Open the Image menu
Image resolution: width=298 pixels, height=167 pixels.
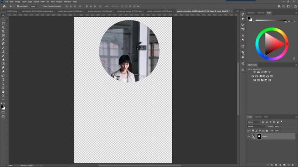pyautogui.click(x=18, y=2)
